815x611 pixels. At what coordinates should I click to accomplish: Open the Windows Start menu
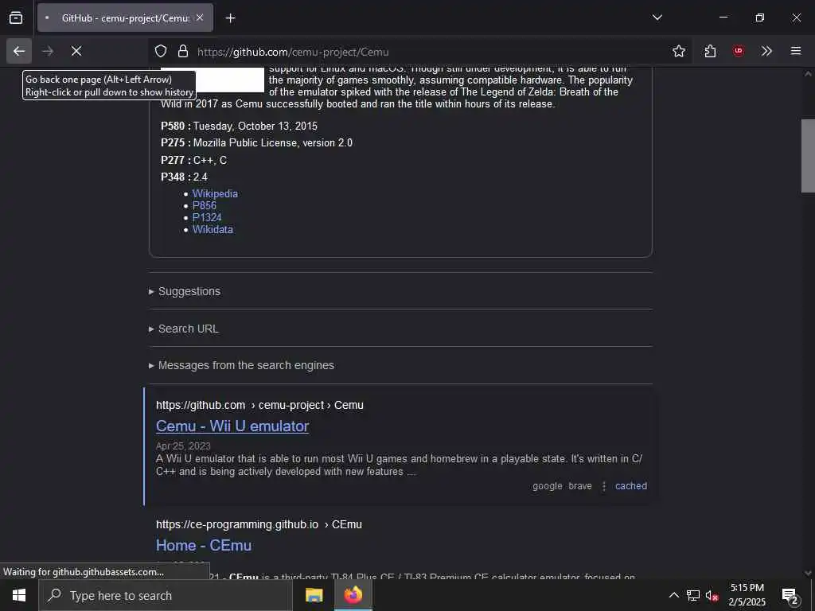click(19, 595)
